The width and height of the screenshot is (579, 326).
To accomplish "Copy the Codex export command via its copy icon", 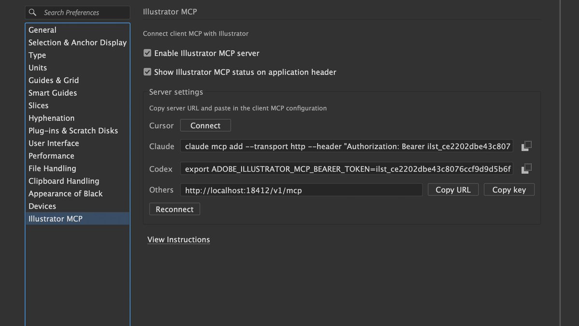I will coord(526,169).
